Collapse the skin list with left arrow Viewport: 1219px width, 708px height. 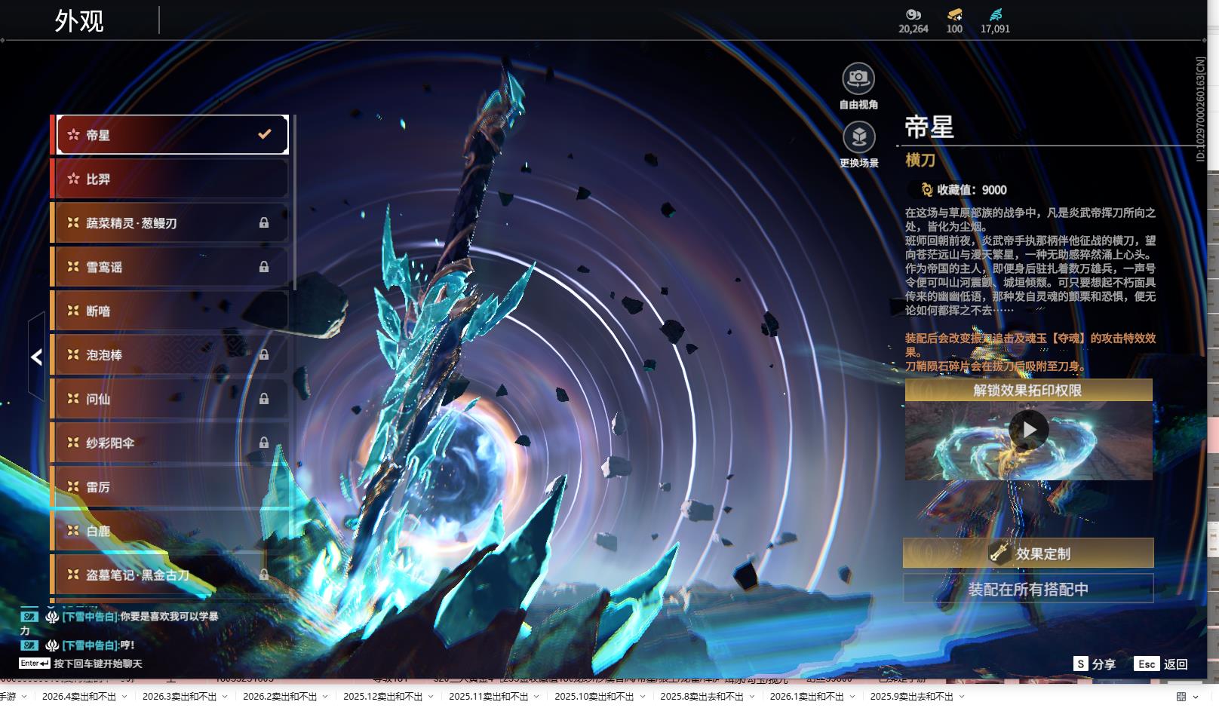(36, 357)
